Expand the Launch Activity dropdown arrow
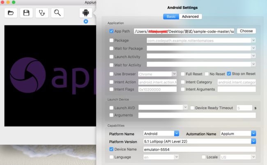The width and height of the screenshot is (267, 165). 253,56
